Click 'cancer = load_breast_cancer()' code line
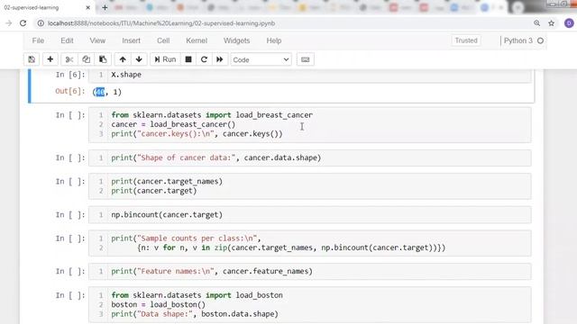Viewport: 577px width, 324px height. (x=173, y=124)
